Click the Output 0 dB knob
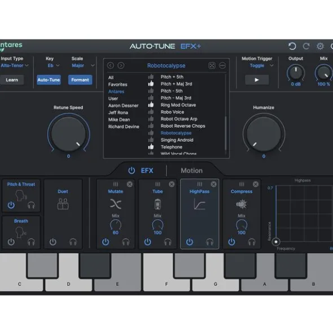 (296, 73)
